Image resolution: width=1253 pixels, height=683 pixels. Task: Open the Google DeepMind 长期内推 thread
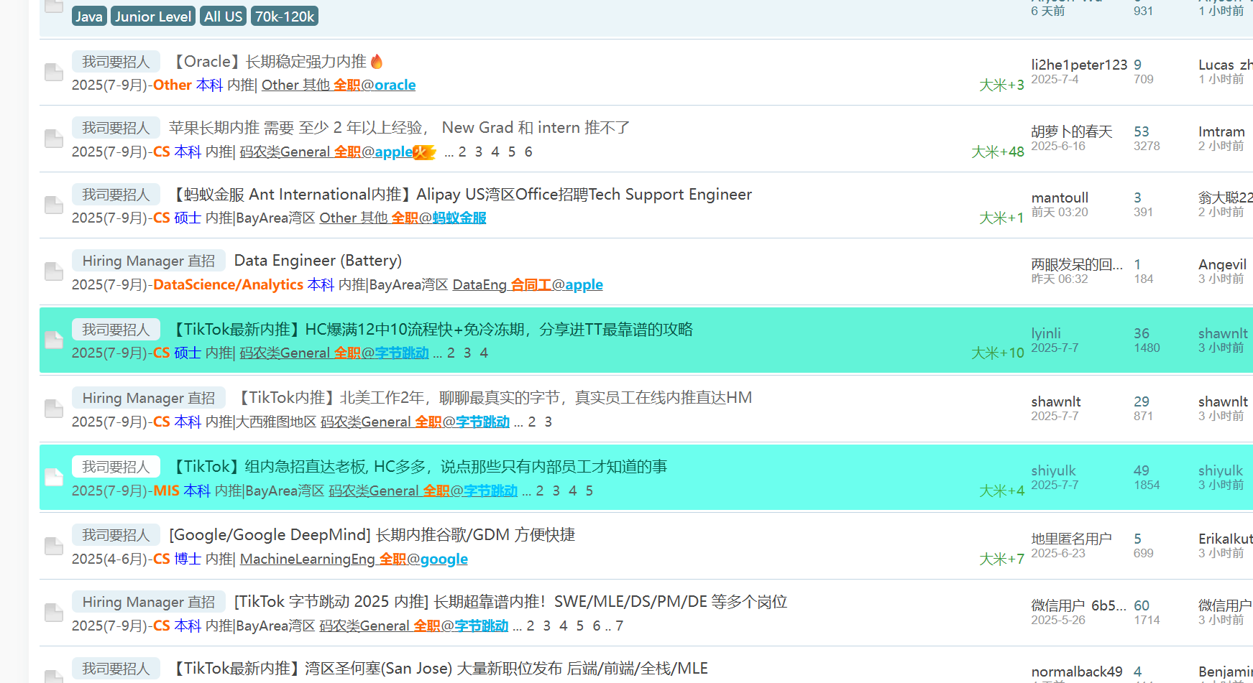(x=372, y=535)
